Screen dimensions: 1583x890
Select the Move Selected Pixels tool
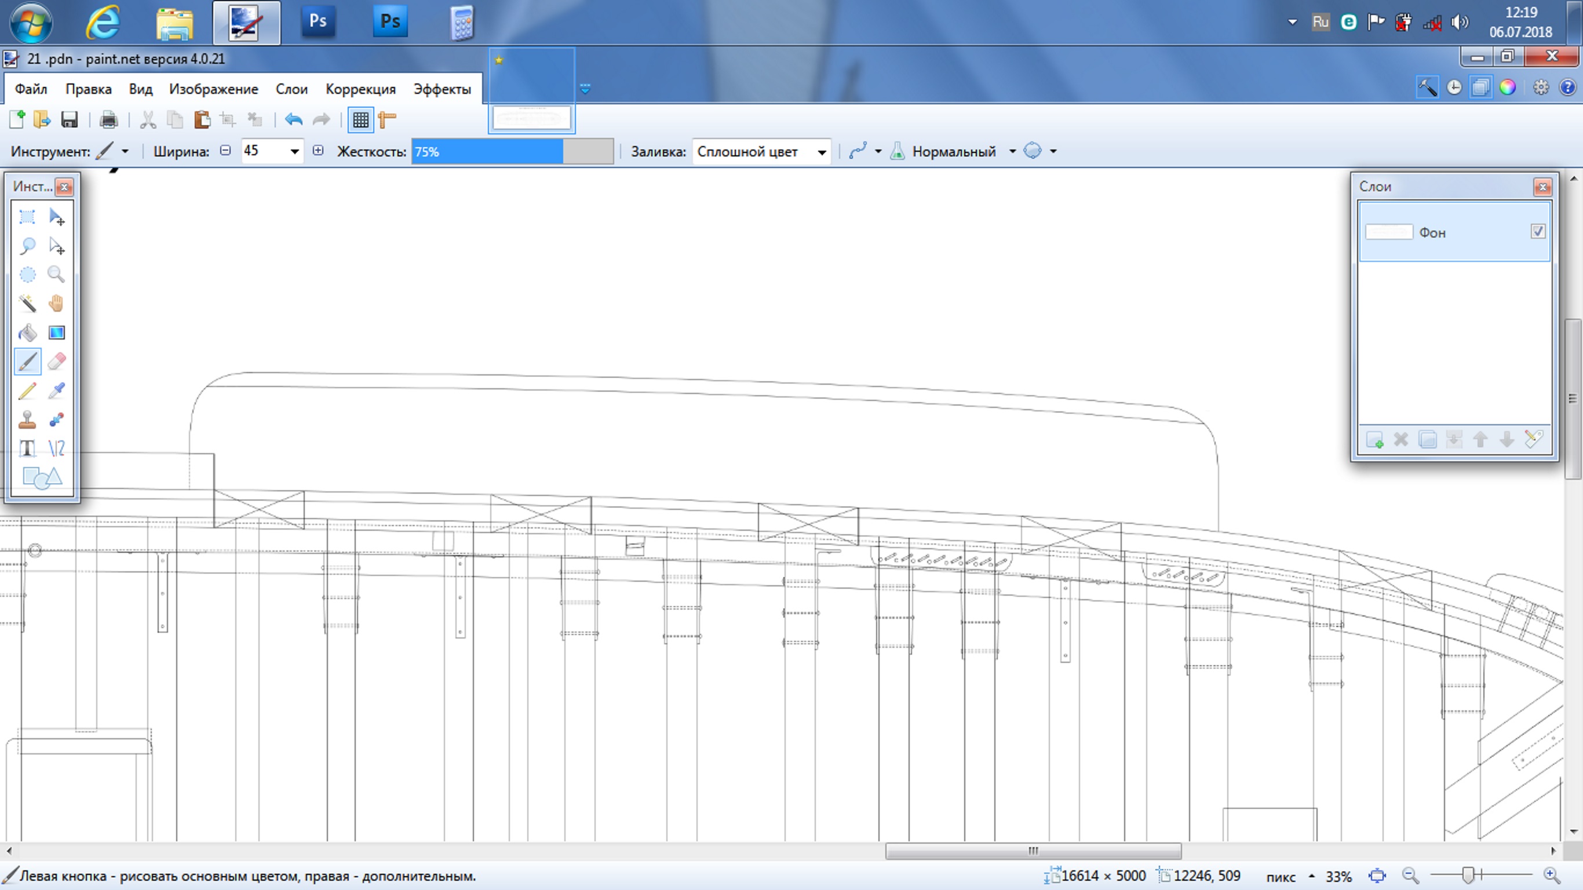click(x=57, y=216)
